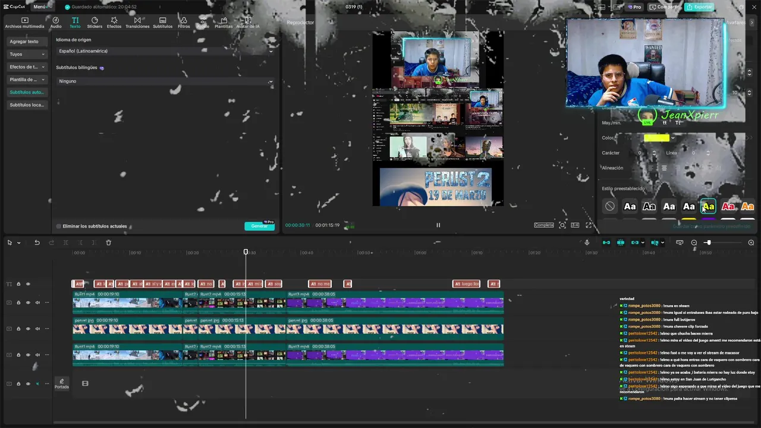Hide the text subtitle track

pyautogui.click(x=28, y=284)
